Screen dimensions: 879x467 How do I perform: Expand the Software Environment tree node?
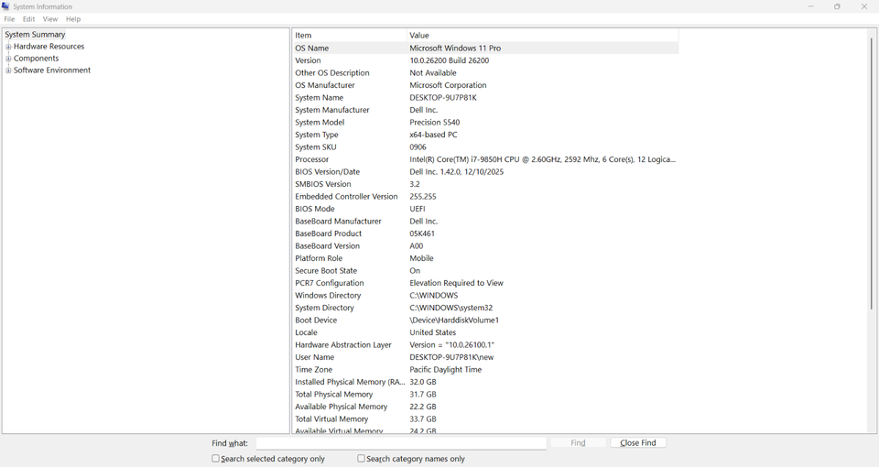point(8,71)
